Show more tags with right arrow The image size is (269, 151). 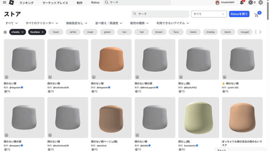click(260, 32)
